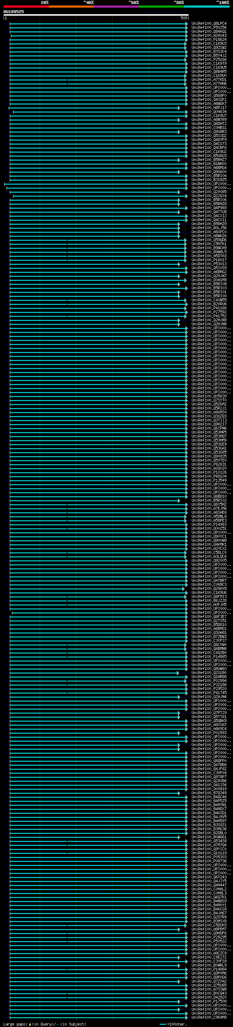This screenshot has width=233, height=1027.
Task: Click the cyan alignment bar for UniRef100_Q8LPC4
Action: 99,24
